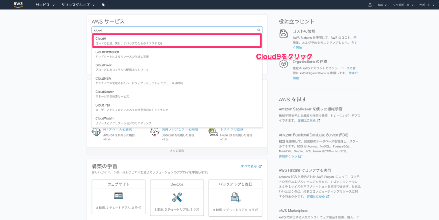
Task: Click IoT デバイスを接続 link
Action: tap(117, 129)
